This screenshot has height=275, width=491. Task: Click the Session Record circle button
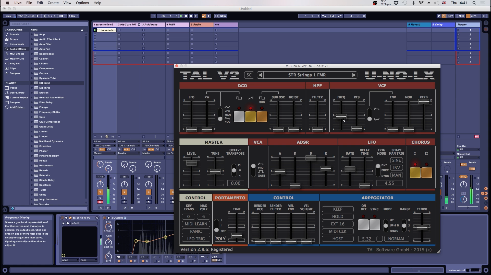216,16
